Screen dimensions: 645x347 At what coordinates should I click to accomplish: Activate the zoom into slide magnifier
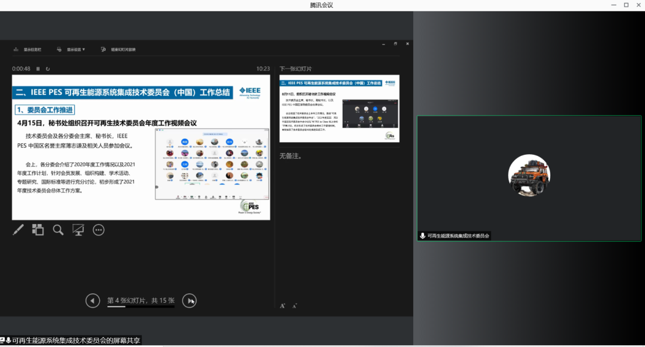pos(58,230)
